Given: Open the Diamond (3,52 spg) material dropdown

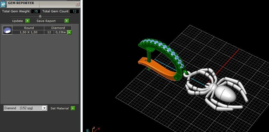Looking at the screenshot, I should [x=25, y=108].
